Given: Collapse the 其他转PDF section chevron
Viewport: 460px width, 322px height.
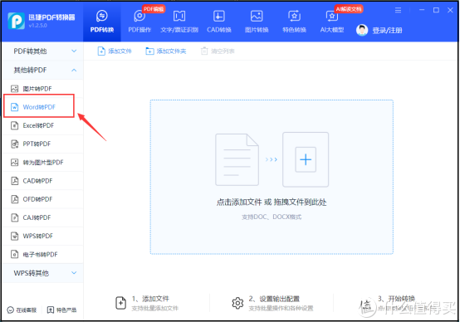Looking at the screenshot, I should (74, 70).
